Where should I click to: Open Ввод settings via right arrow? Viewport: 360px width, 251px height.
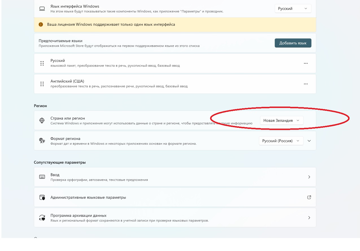coord(309,177)
